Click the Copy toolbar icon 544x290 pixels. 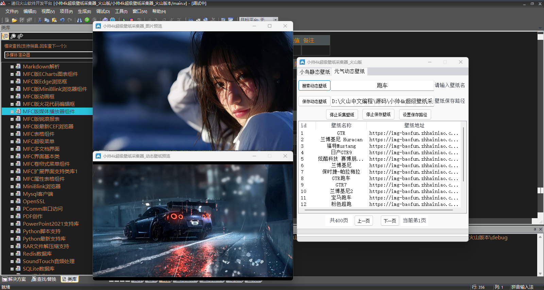[47, 20]
